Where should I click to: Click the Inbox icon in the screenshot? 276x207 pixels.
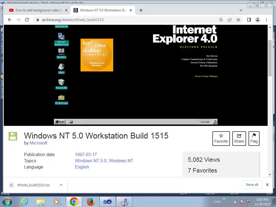click(61, 69)
